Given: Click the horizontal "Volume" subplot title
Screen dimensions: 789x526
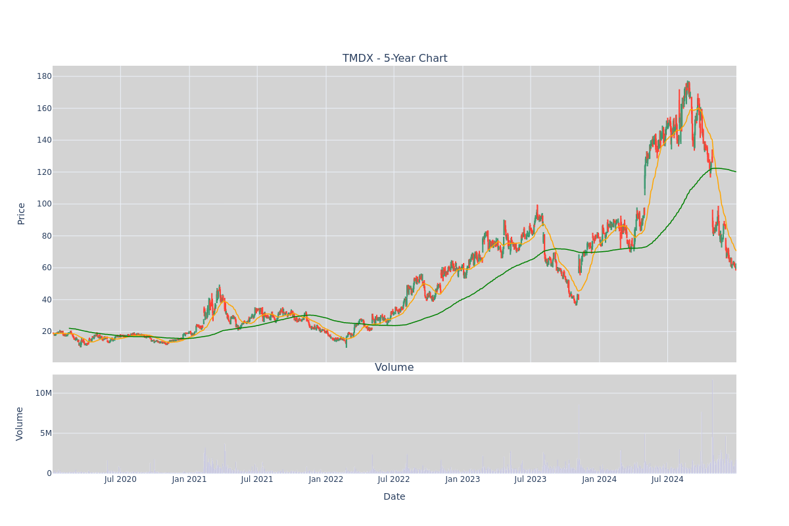Looking at the screenshot, I should [x=394, y=368].
